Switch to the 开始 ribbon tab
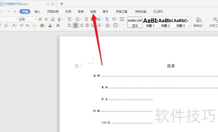The width and height of the screenshot is (218, 132). coord(25,11)
